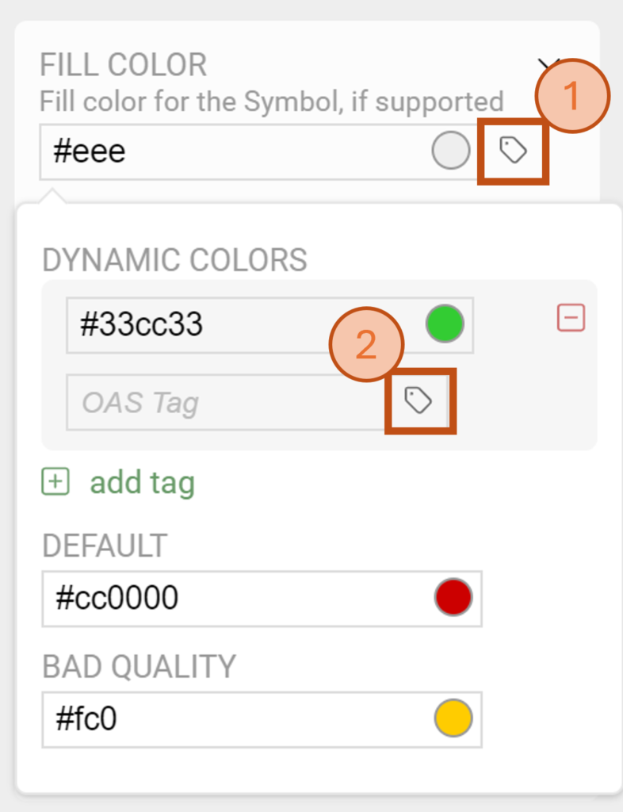Click the #fc0 bad quality input field
This screenshot has height=812, width=623.
coord(198,719)
